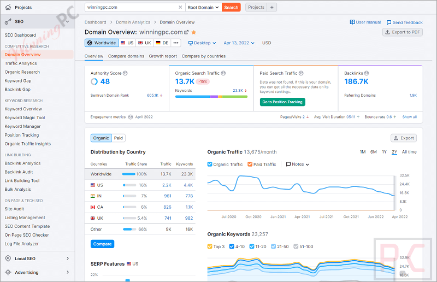Toggle the 11-20 keywords checkbox
Viewport: 437px width, 282px height.
(x=252, y=246)
